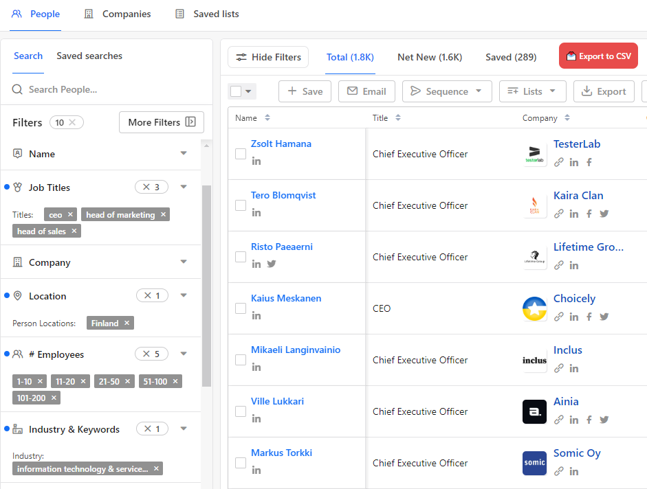Screen dimensions: 647x489
Task: Show Net New (1.6K) results
Action: click(x=430, y=57)
